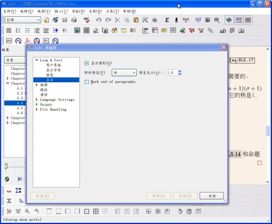Enable Mark end of paragraphs checkbox
The width and height of the screenshot is (272, 224).
pyautogui.click(x=86, y=82)
